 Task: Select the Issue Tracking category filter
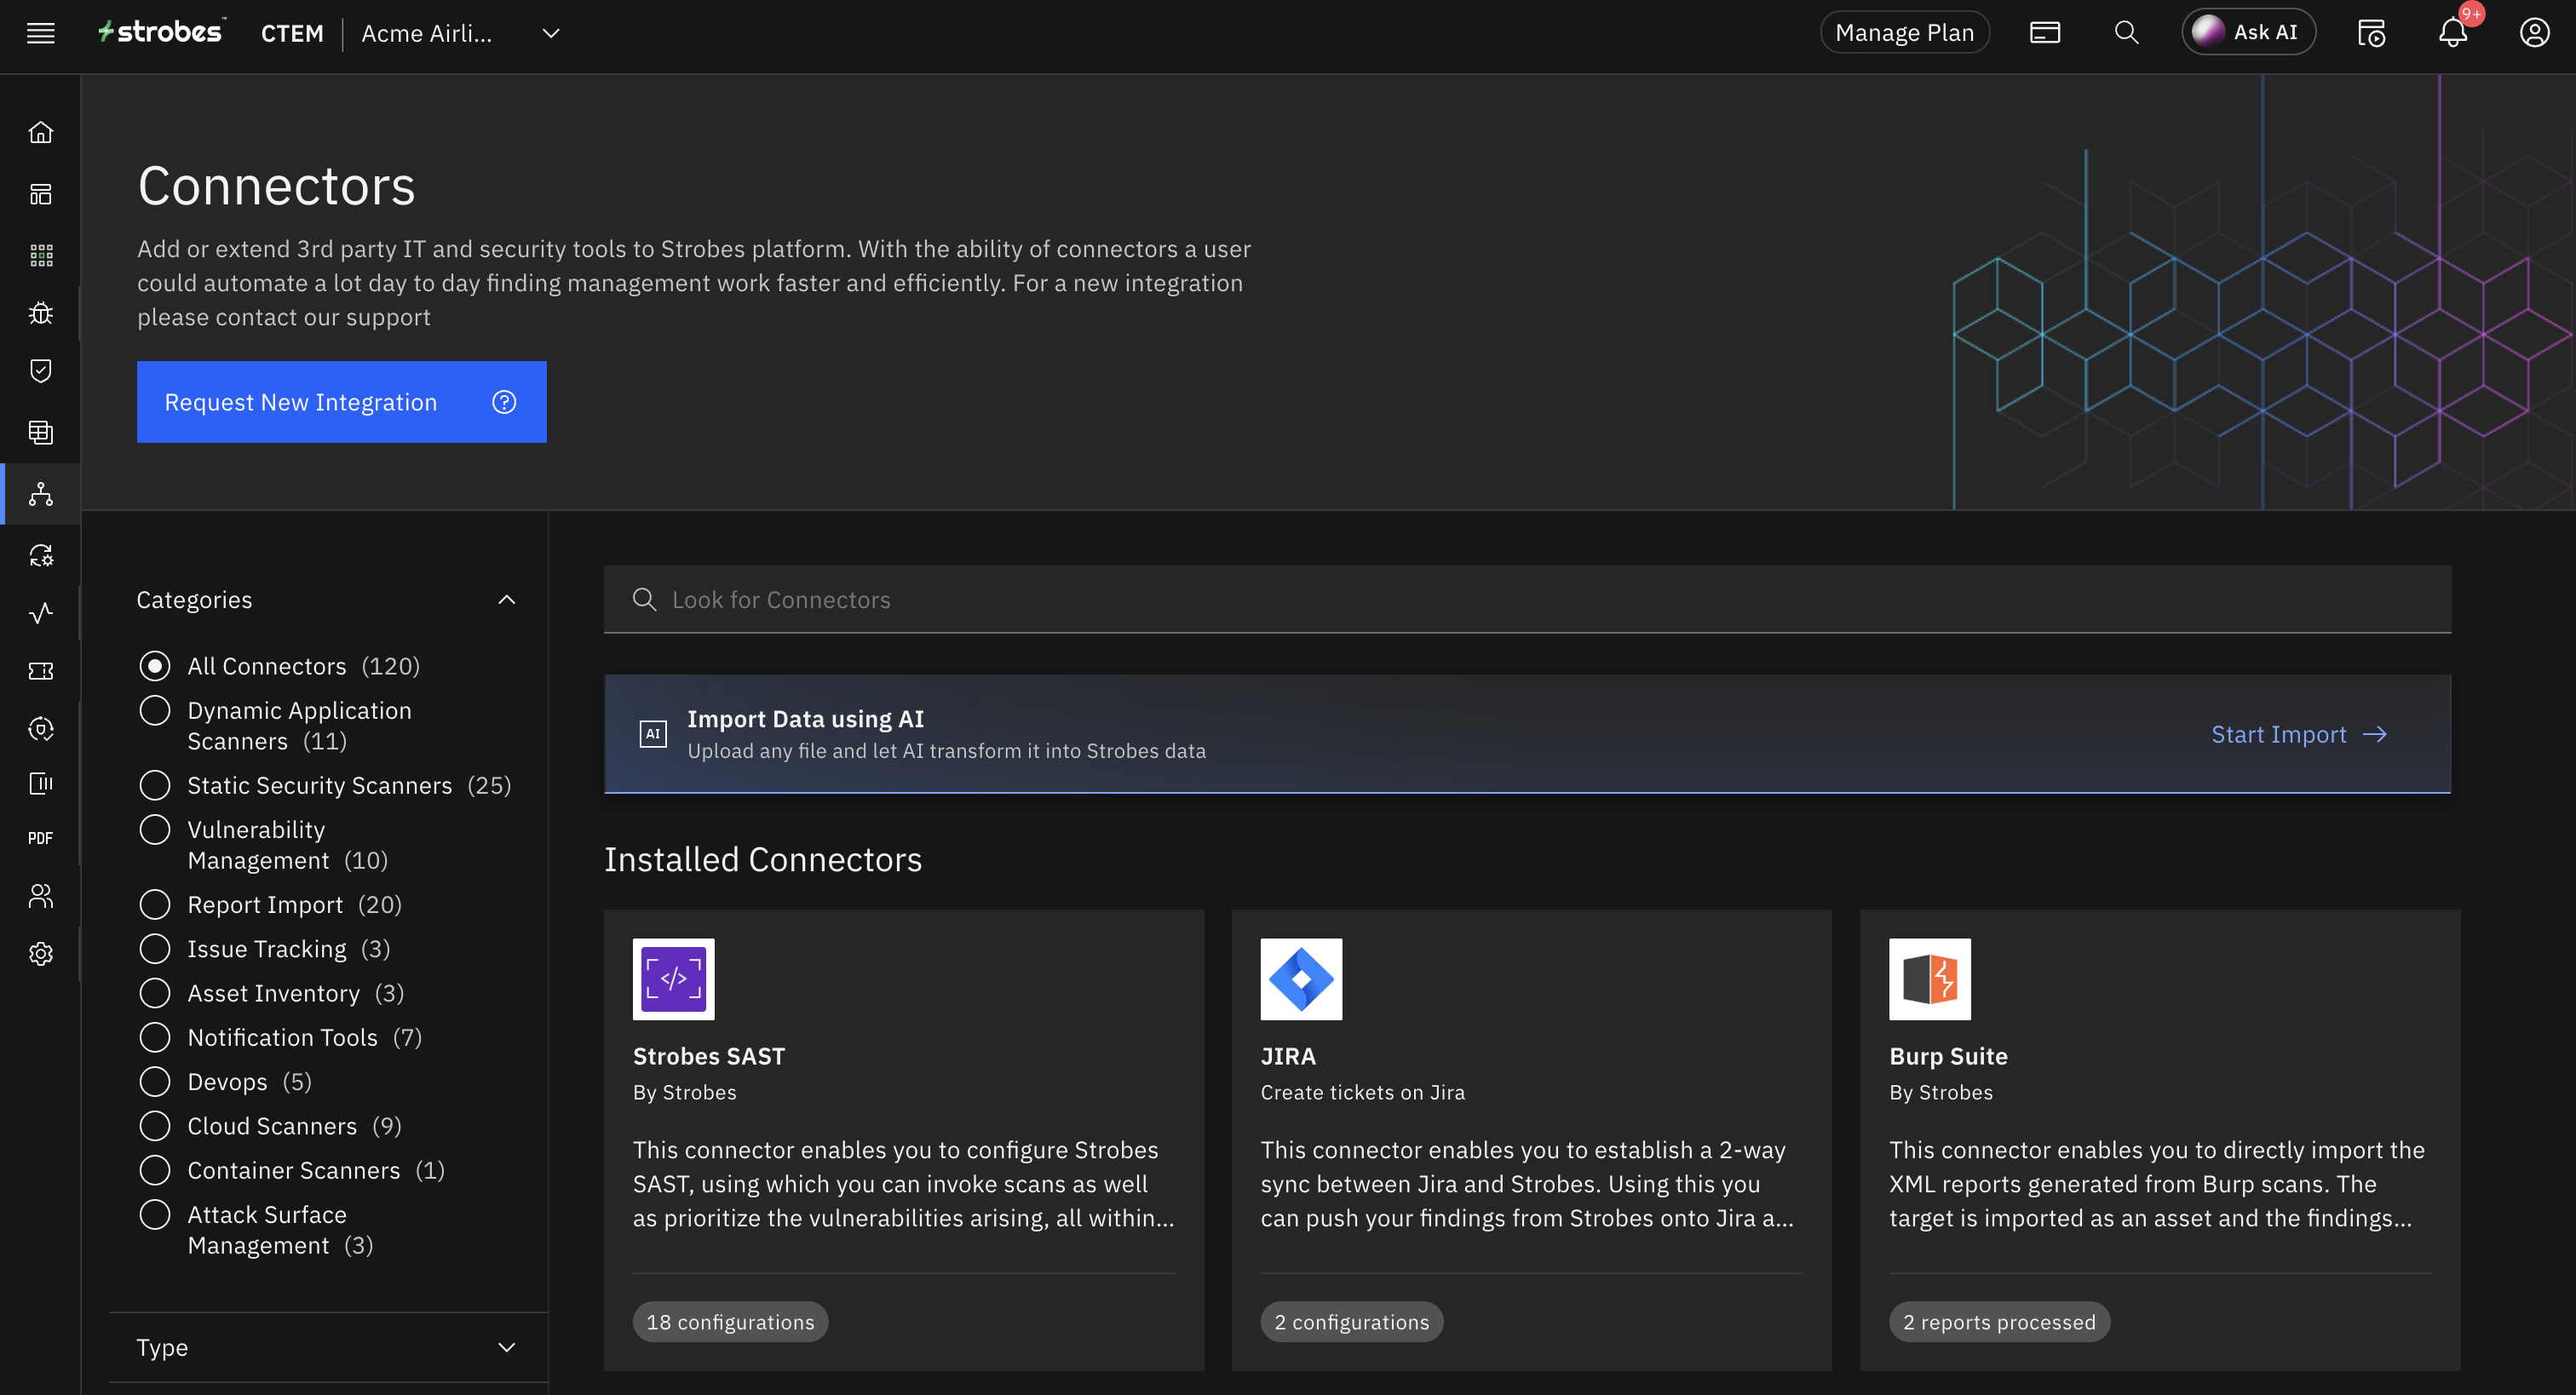(x=155, y=948)
